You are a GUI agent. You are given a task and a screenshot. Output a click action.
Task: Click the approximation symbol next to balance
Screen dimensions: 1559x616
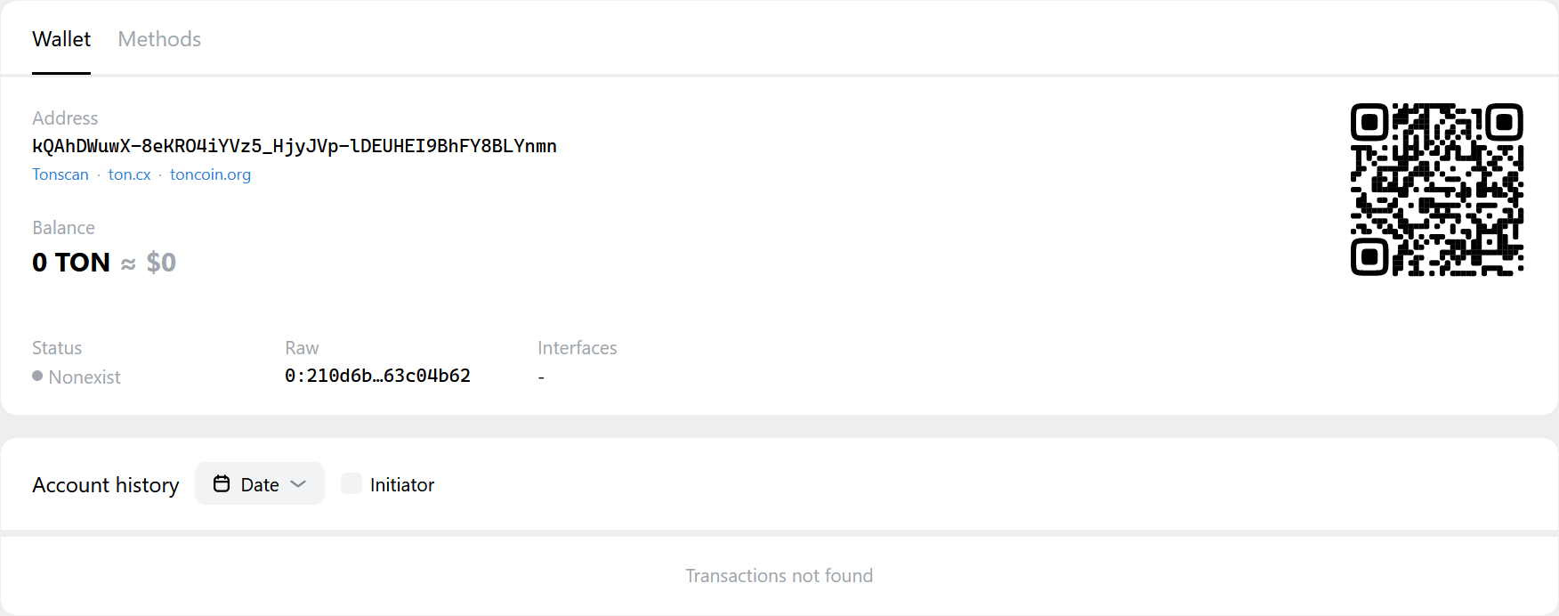(127, 262)
